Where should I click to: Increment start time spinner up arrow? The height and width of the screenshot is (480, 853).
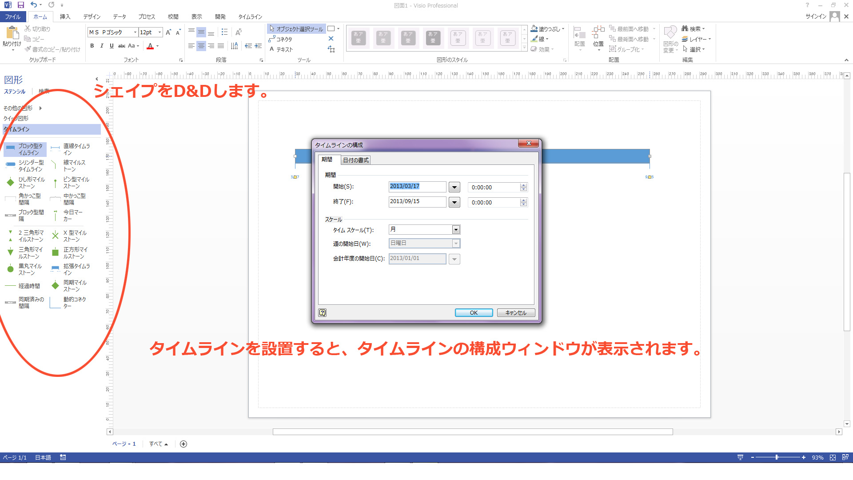tap(524, 185)
